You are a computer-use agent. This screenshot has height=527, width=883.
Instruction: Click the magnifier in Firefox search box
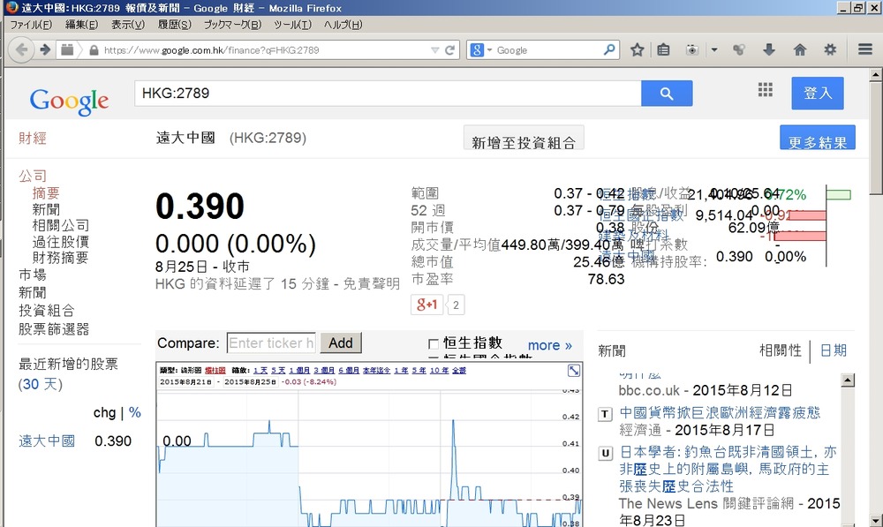pyautogui.click(x=609, y=49)
